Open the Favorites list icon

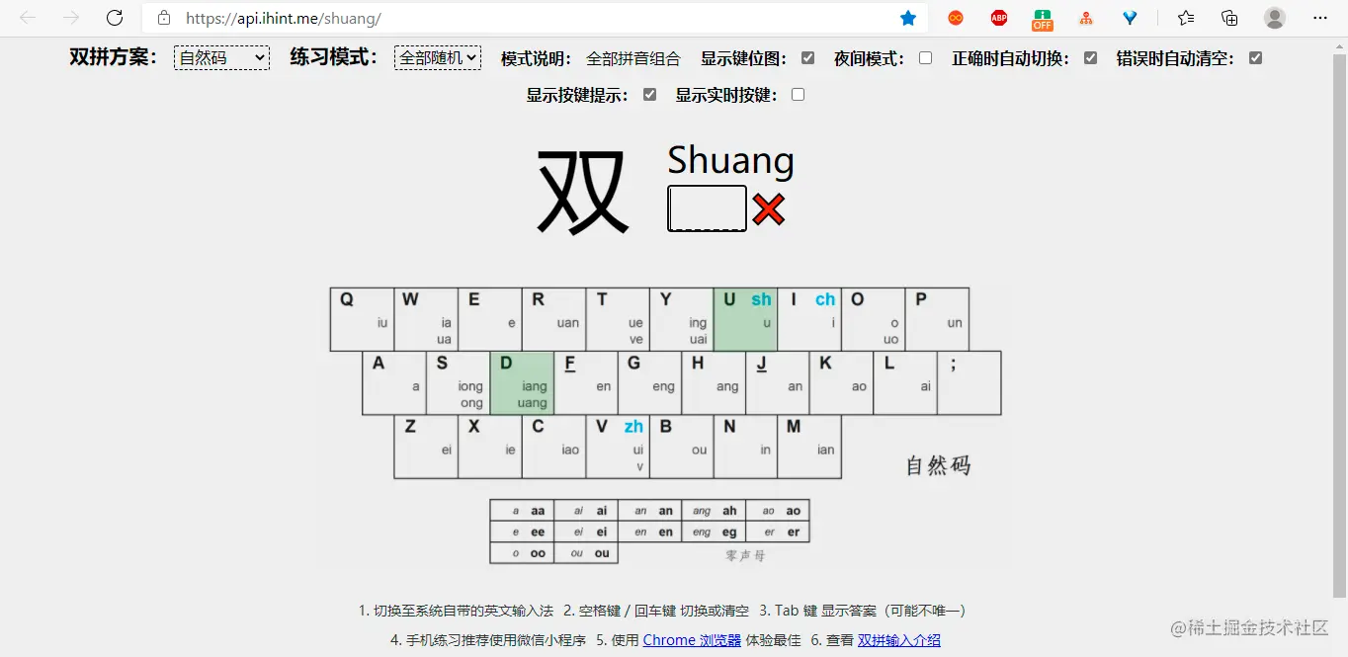1186,18
